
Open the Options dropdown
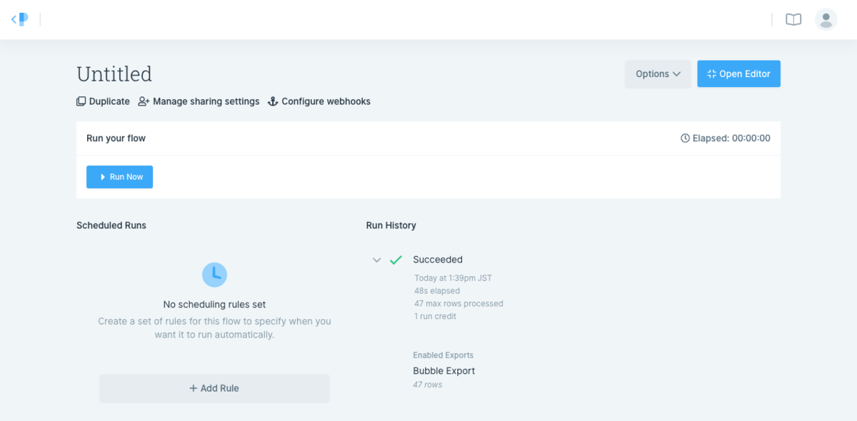click(658, 73)
